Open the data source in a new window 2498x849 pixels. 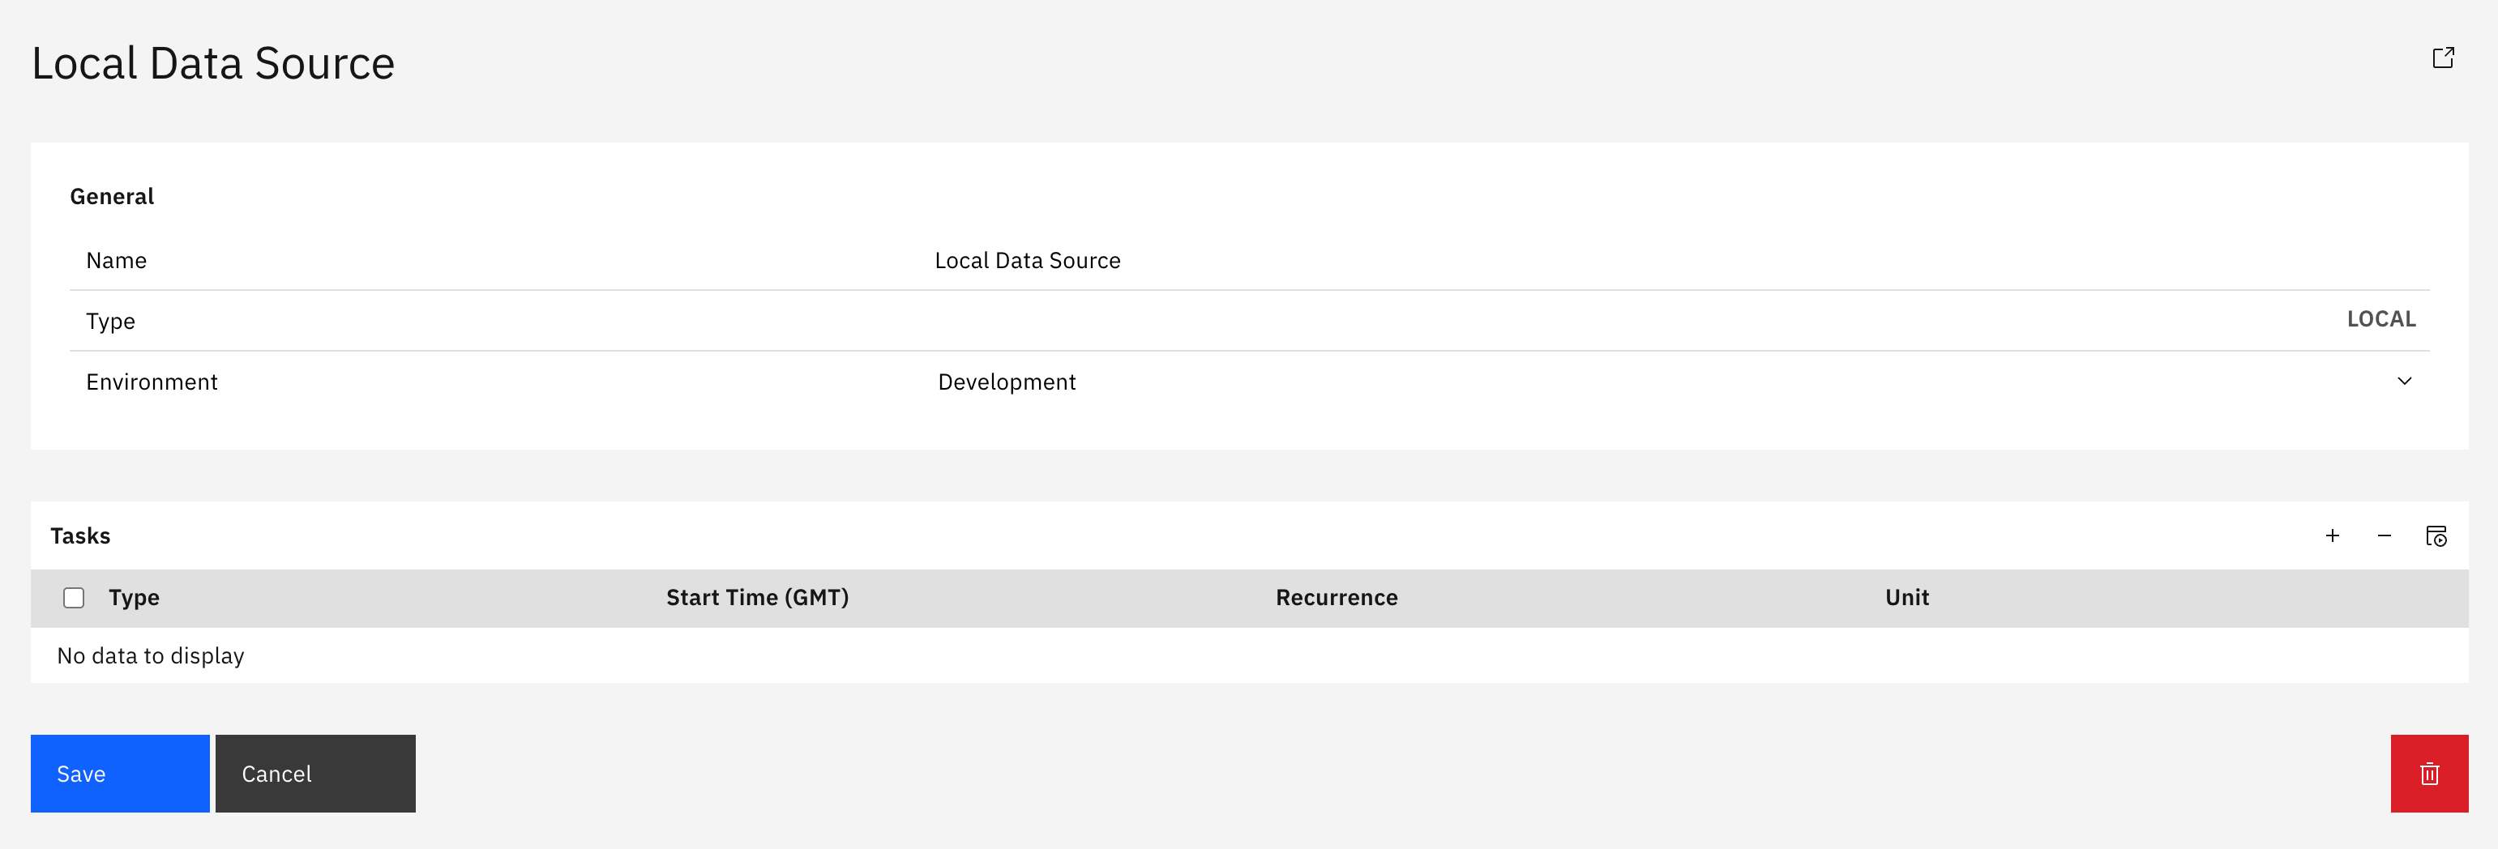click(x=2443, y=58)
